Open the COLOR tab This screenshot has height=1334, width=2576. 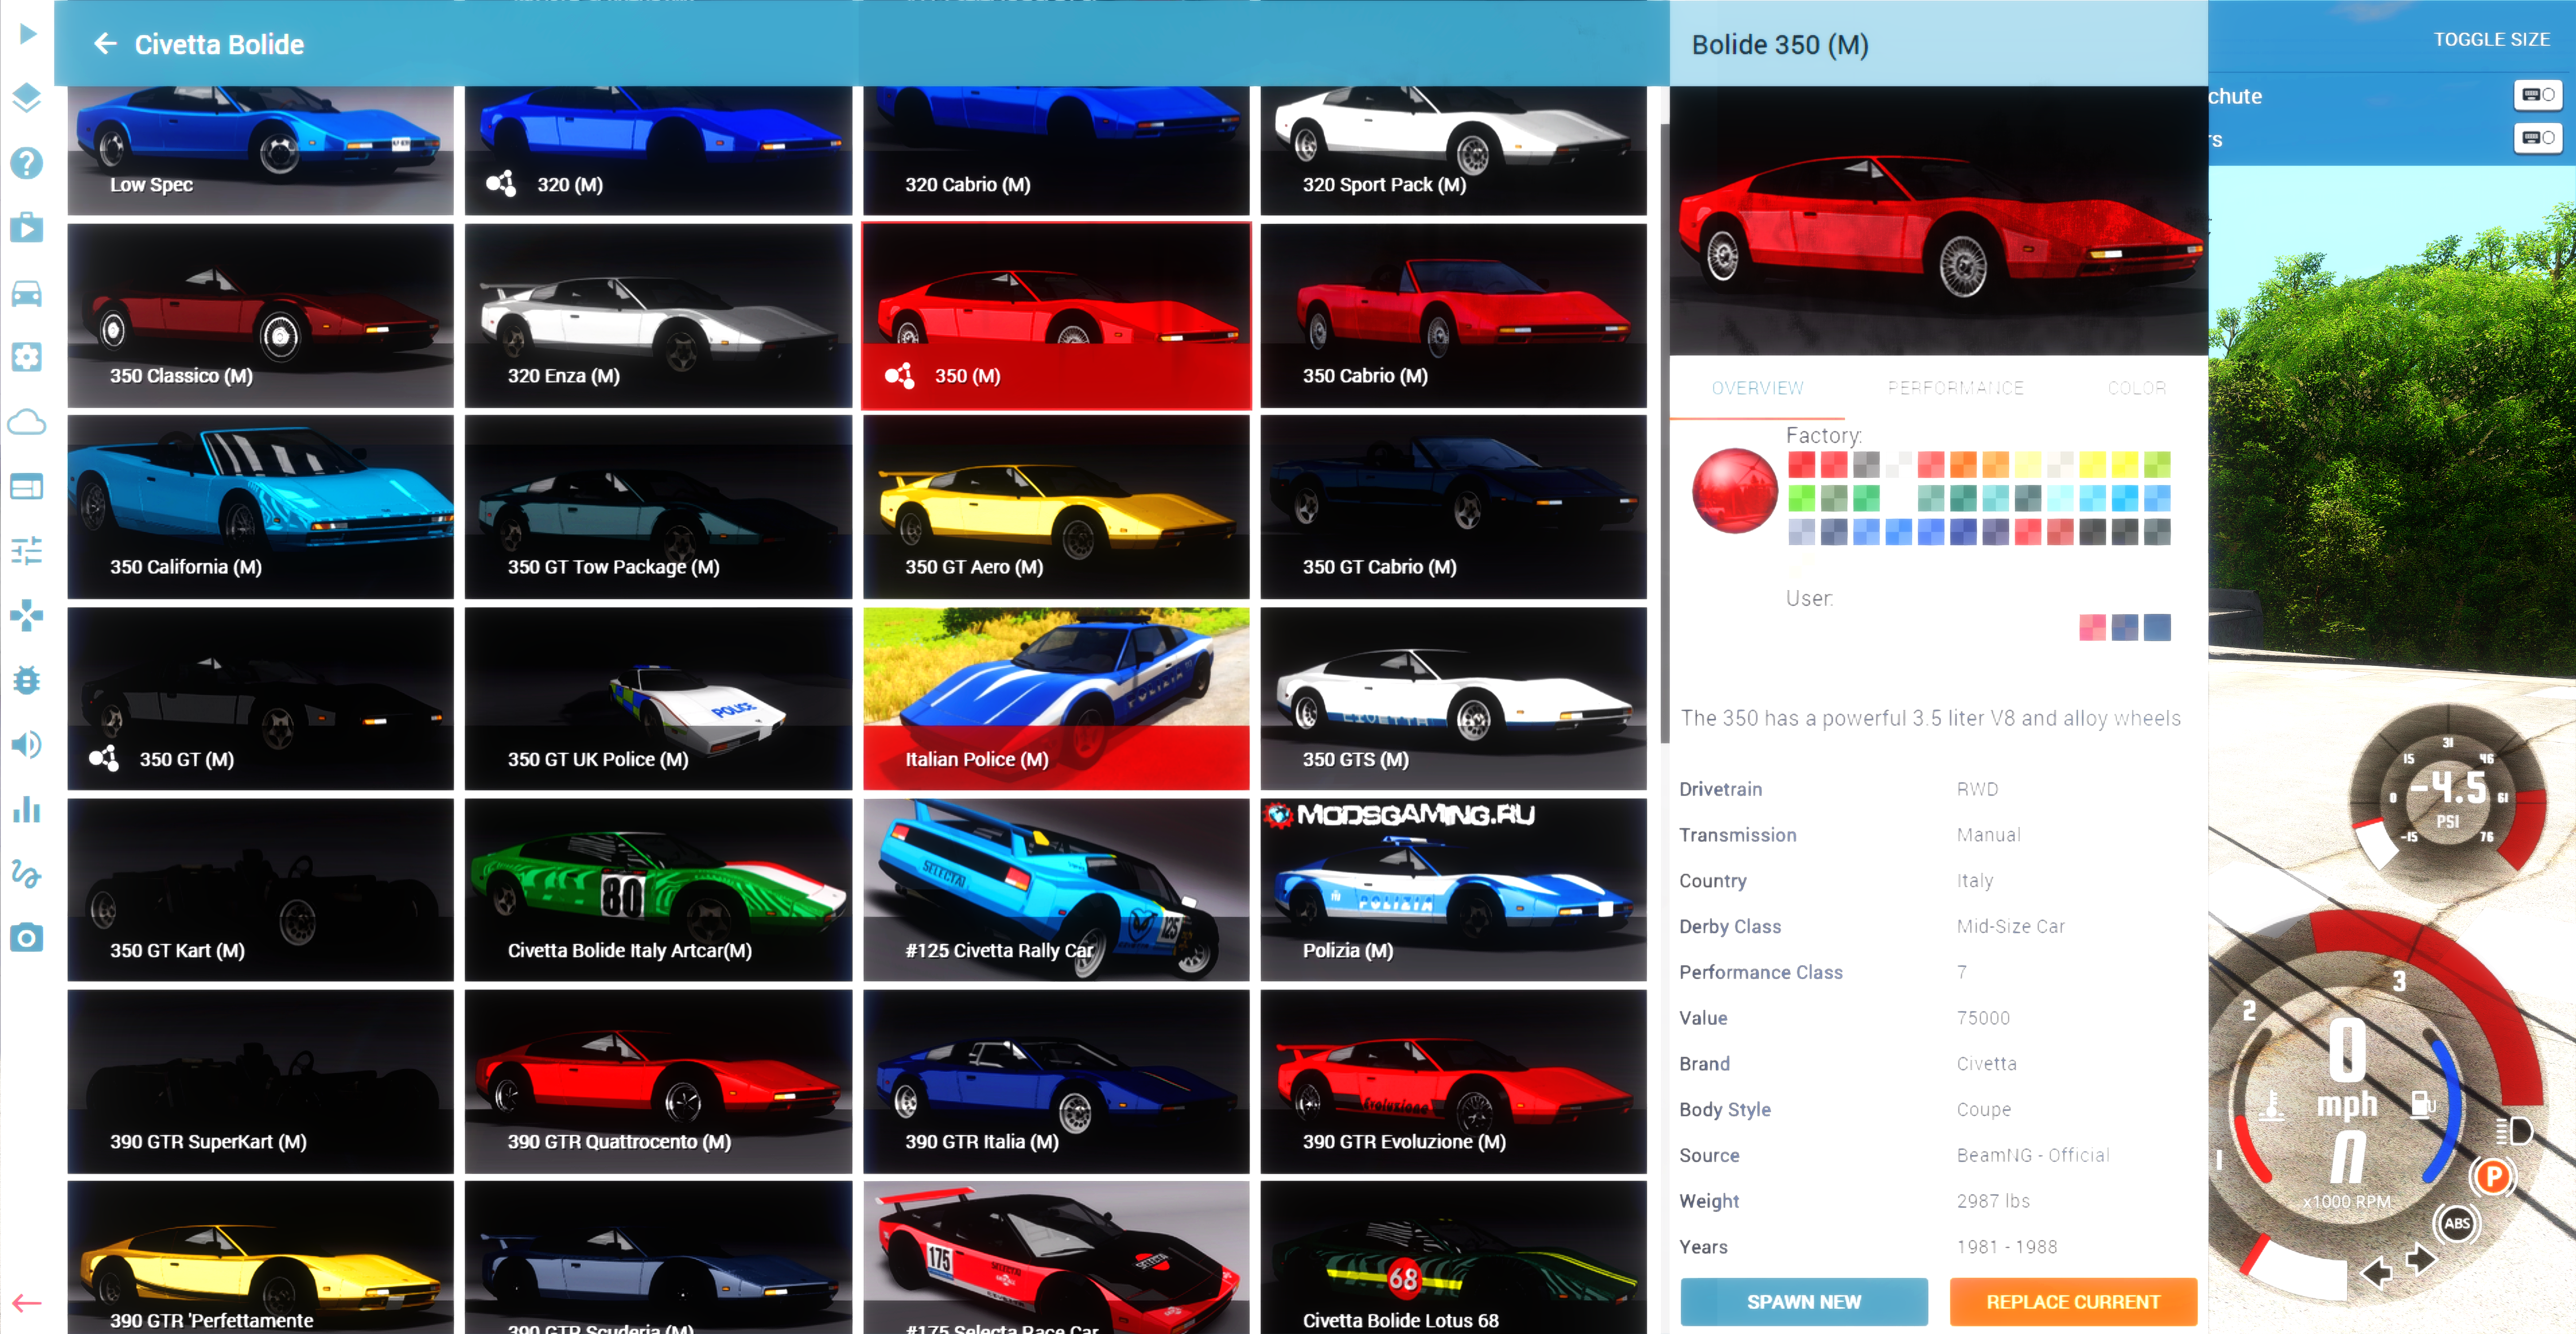point(2136,388)
